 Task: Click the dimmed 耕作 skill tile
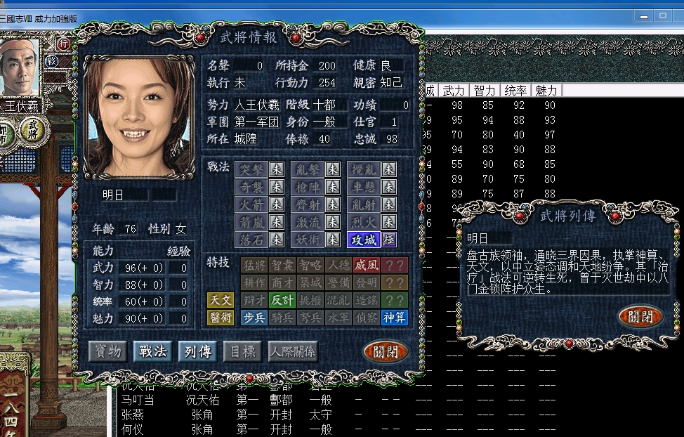[254, 282]
